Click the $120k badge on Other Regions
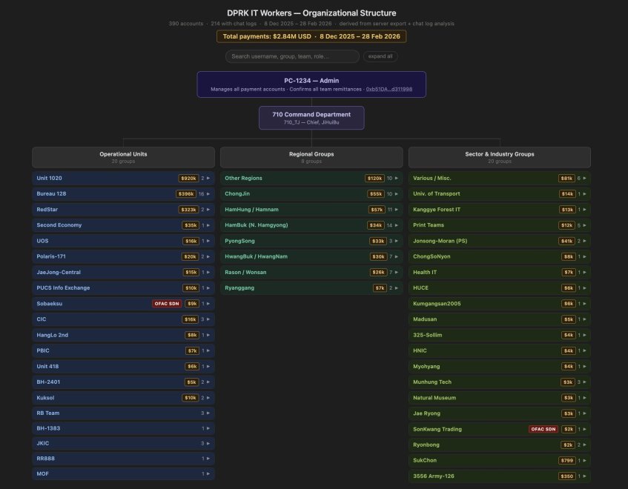628x489 pixels. point(374,179)
